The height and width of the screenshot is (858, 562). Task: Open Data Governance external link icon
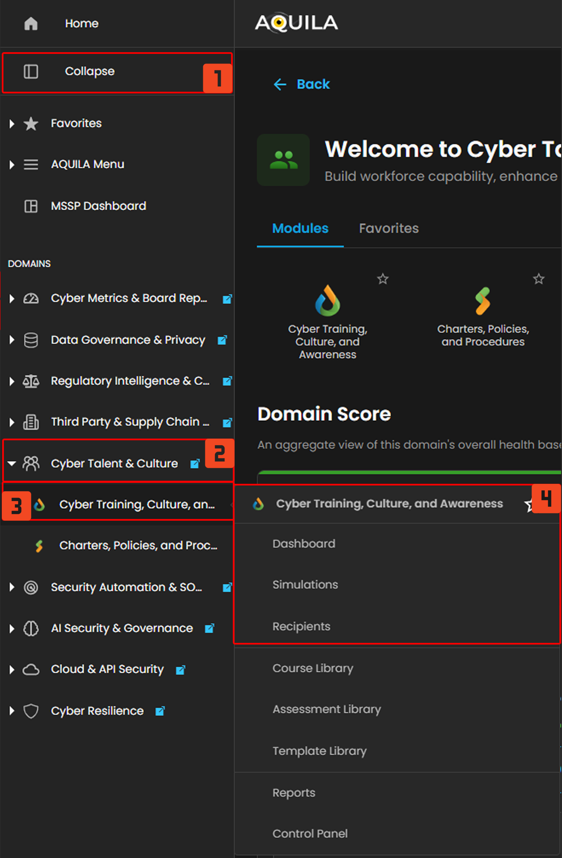coord(222,340)
